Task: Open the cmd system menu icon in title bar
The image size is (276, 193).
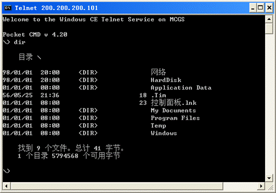Action: click(x=8, y=8)
